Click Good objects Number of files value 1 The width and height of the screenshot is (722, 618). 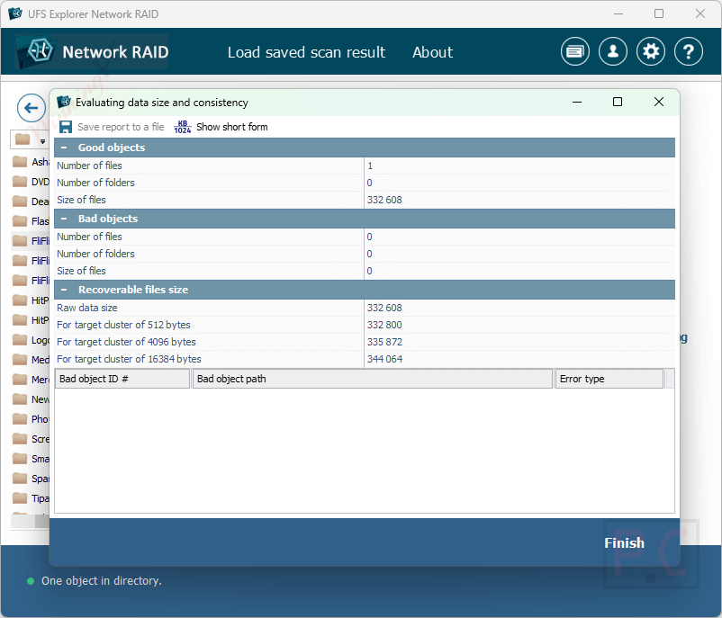370,166
